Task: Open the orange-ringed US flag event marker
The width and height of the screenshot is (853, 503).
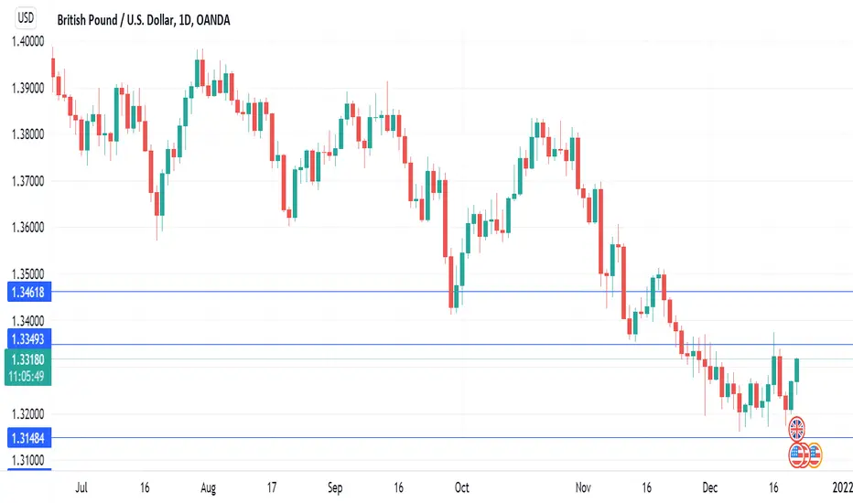Action: coord(815,455)
